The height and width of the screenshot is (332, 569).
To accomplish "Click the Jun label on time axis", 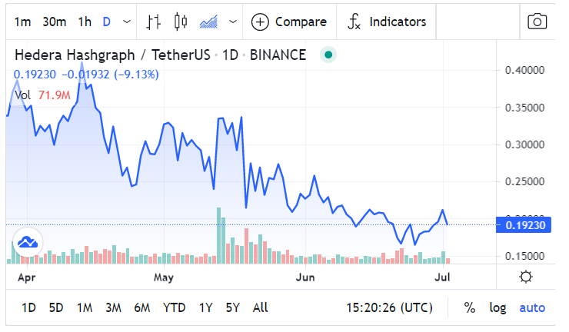I will click(305, 277).
